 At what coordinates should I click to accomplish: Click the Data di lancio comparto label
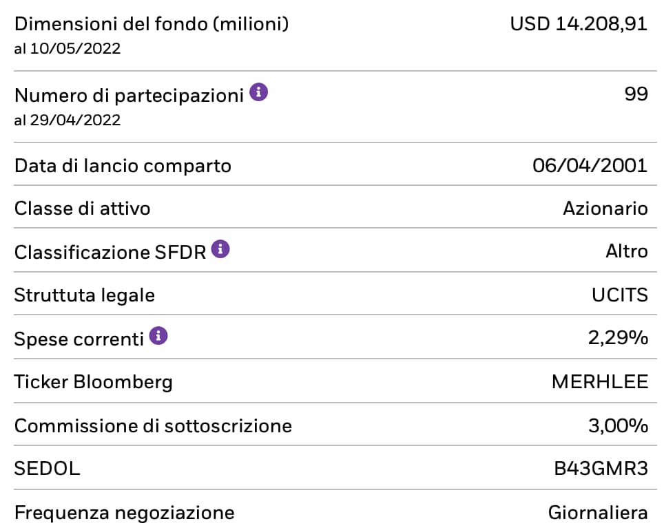pos(123,166)
